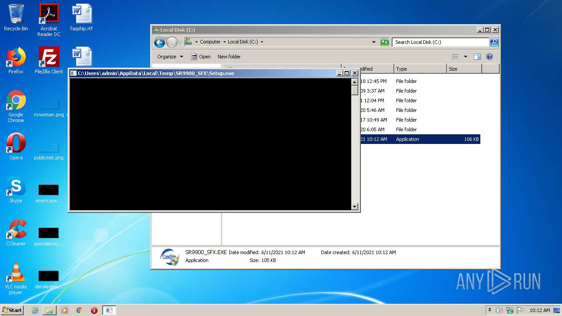Expand the Computer breadcrumb arrow

coord(224,42)
